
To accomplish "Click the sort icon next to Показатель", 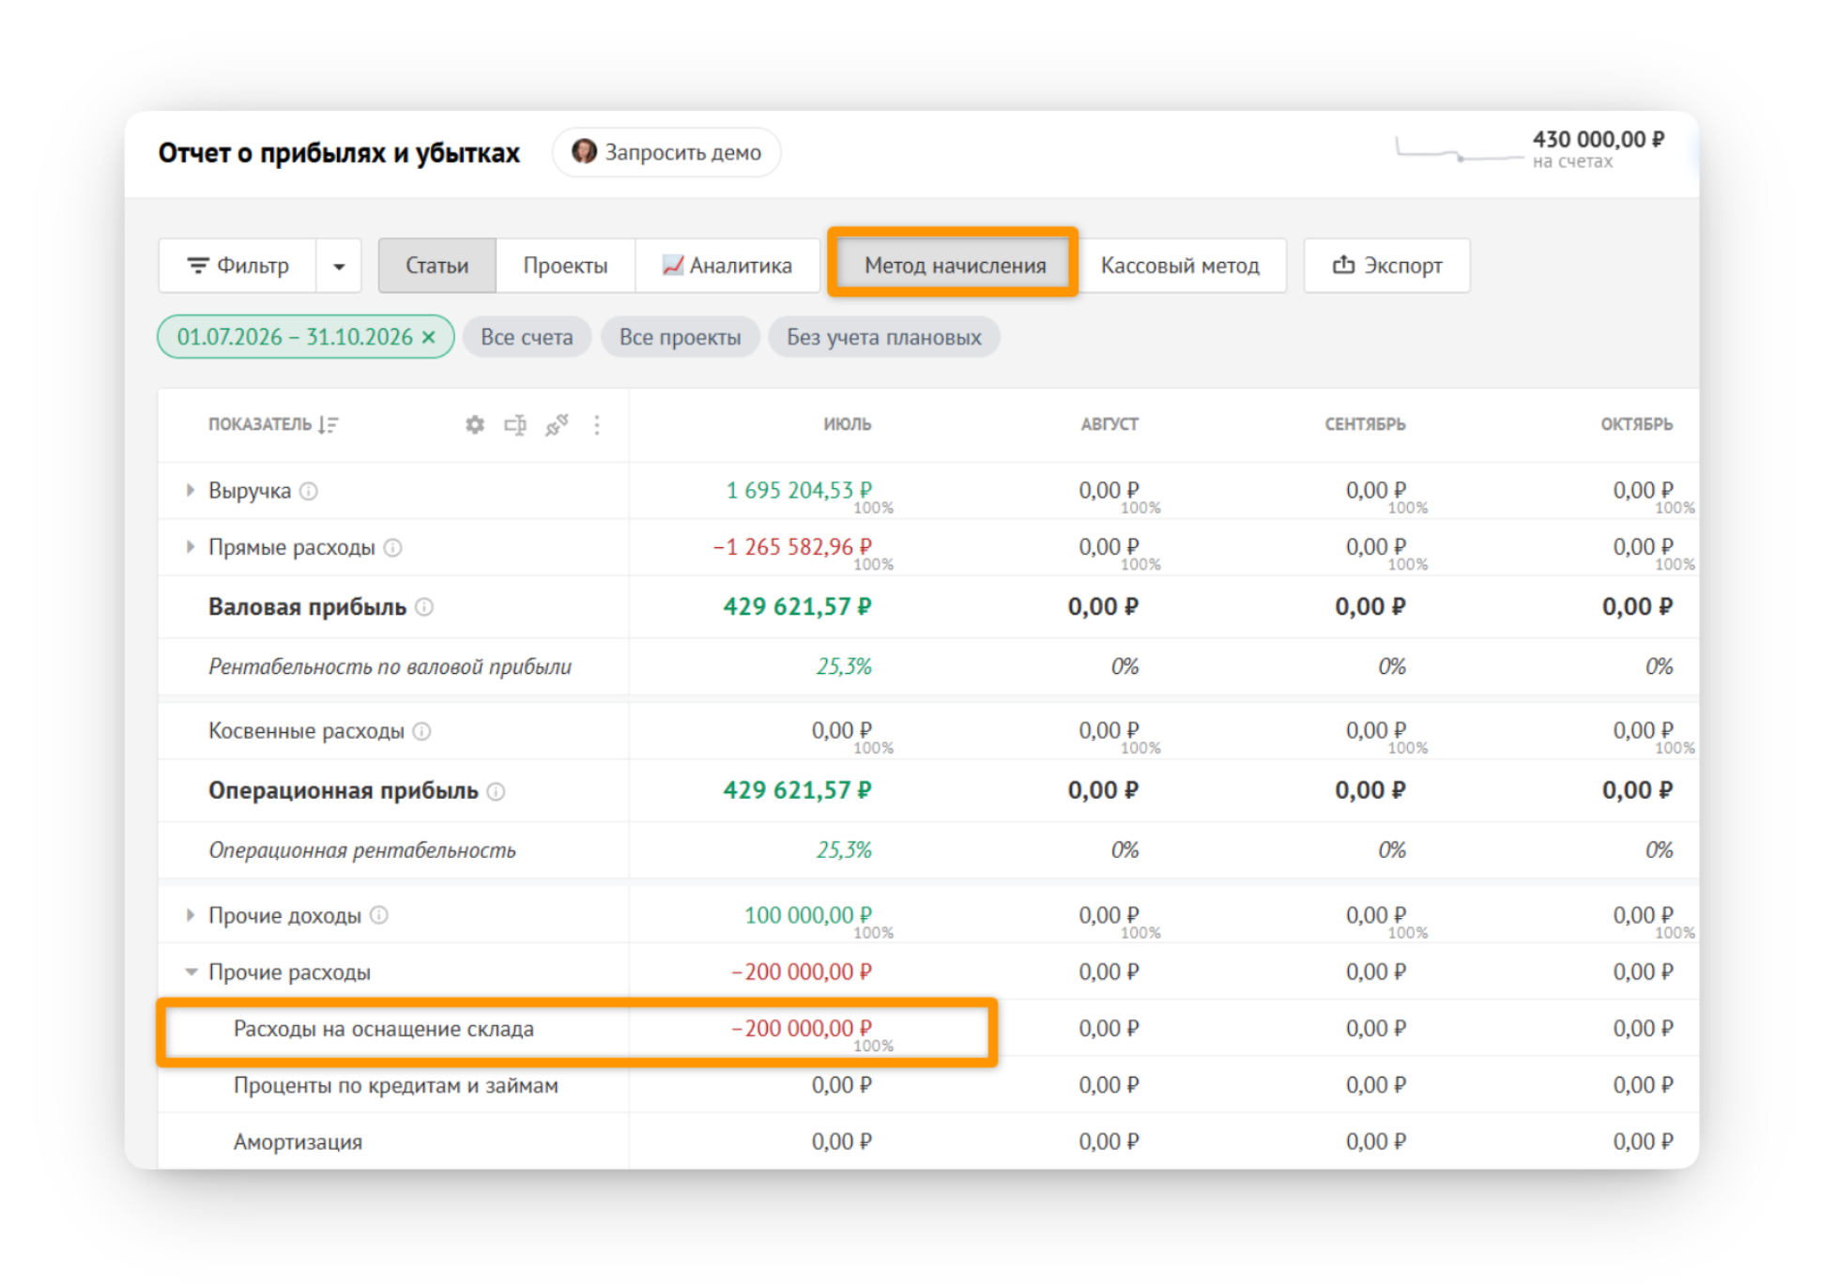I will tap(329, 424).
